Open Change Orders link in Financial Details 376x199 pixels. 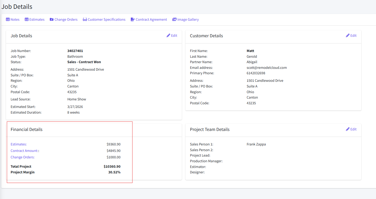tap(22, 157)
